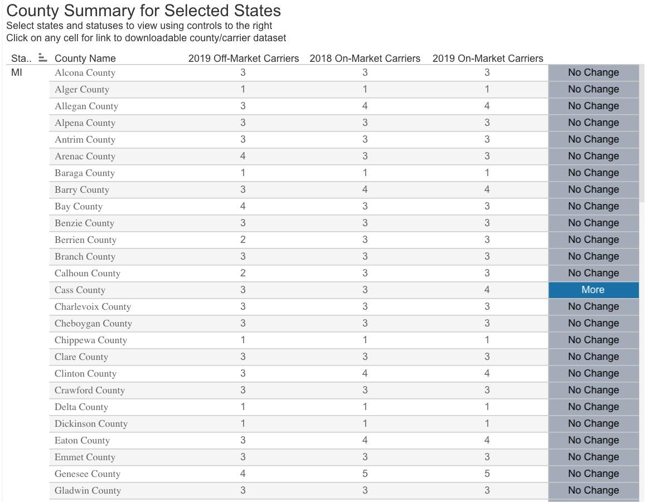The image size is (645, 502).
Task: Click the 2019 On-Market Carriers column header
Action: point(487,59)
